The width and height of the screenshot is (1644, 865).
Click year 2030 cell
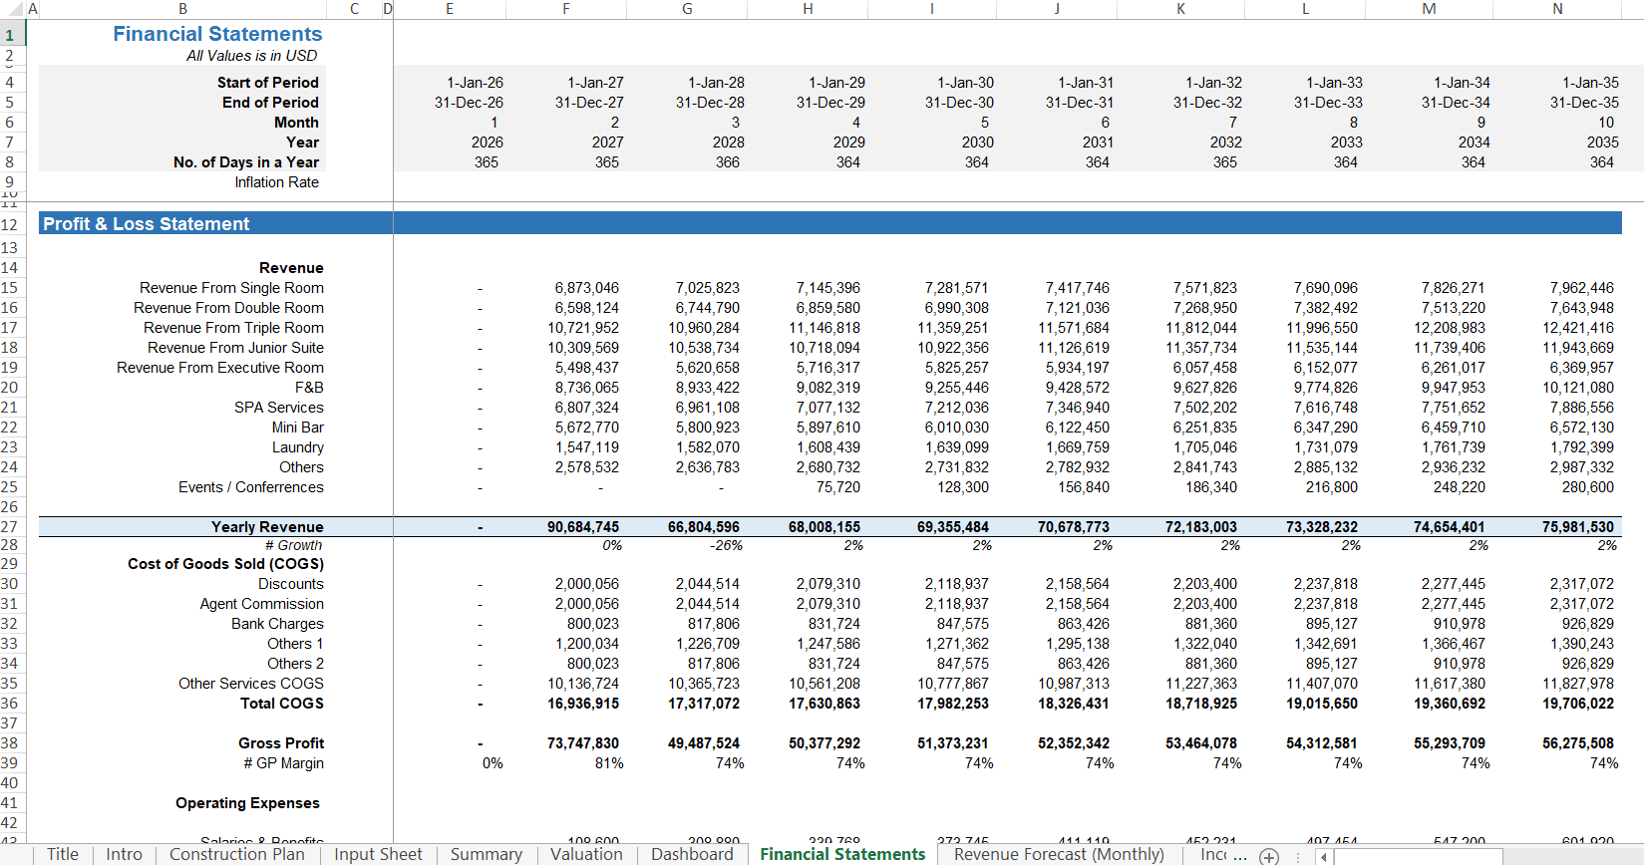[978, 143]
